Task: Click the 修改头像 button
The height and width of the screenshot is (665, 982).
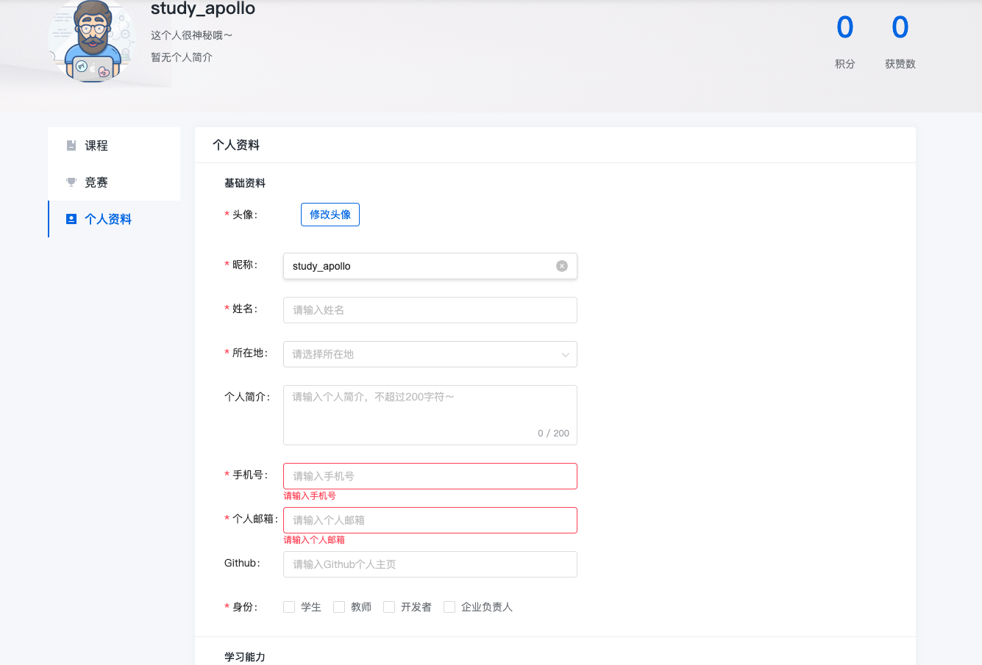Action: click(330, 215)
